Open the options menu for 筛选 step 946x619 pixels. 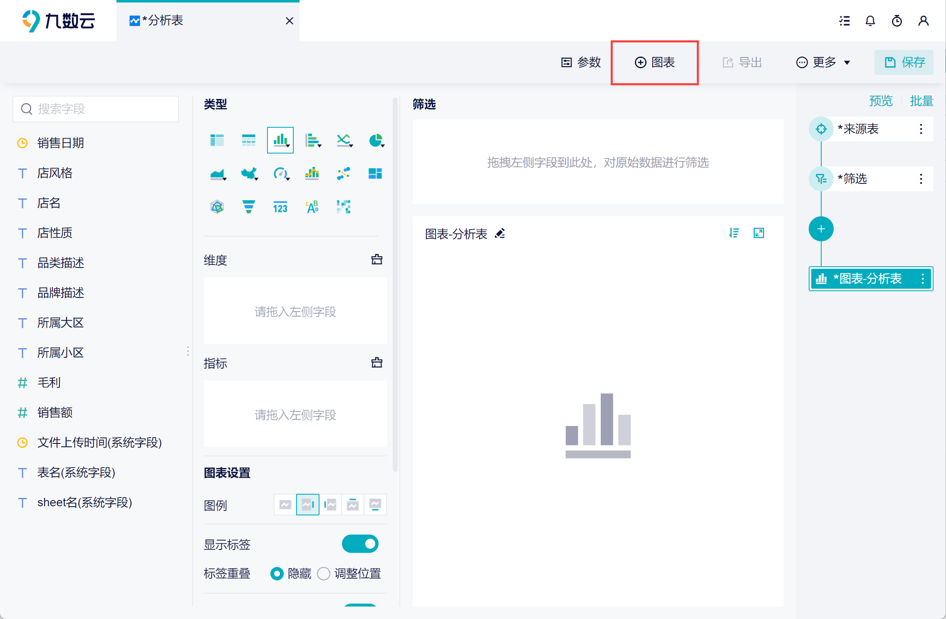pos(921,179)
